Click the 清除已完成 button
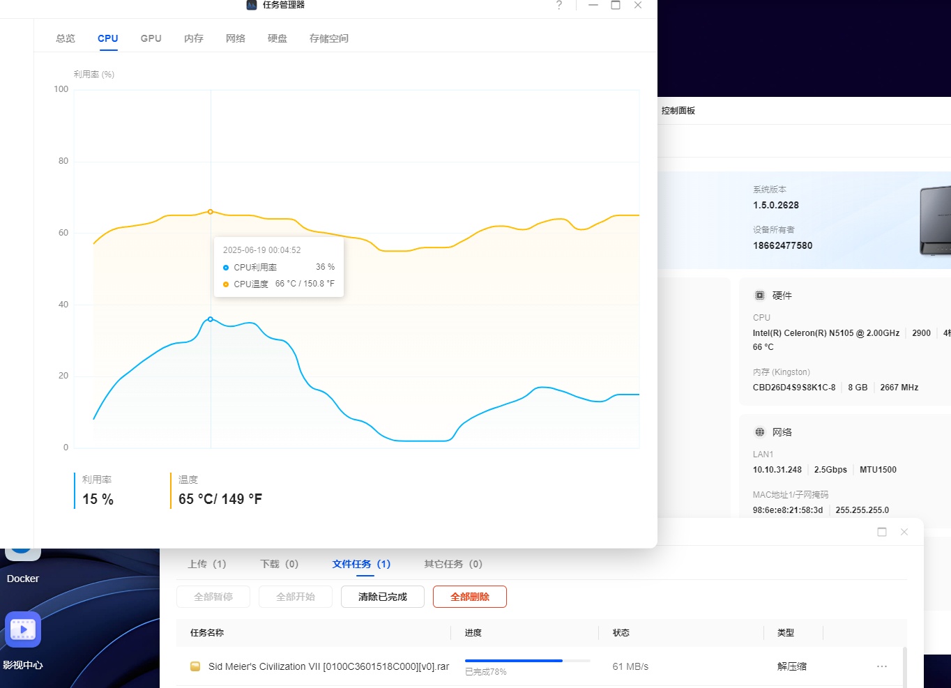The width and height of the screenshot is (951, 688). click(382, 597)
